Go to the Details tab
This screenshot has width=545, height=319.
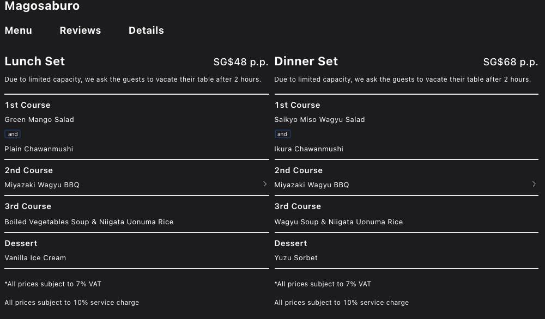[146, 30]
